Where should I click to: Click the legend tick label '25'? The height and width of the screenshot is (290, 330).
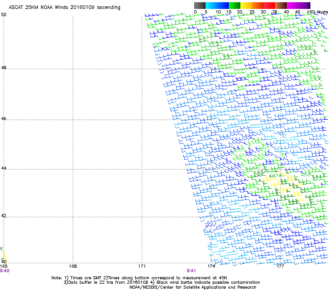click(252, 12)
